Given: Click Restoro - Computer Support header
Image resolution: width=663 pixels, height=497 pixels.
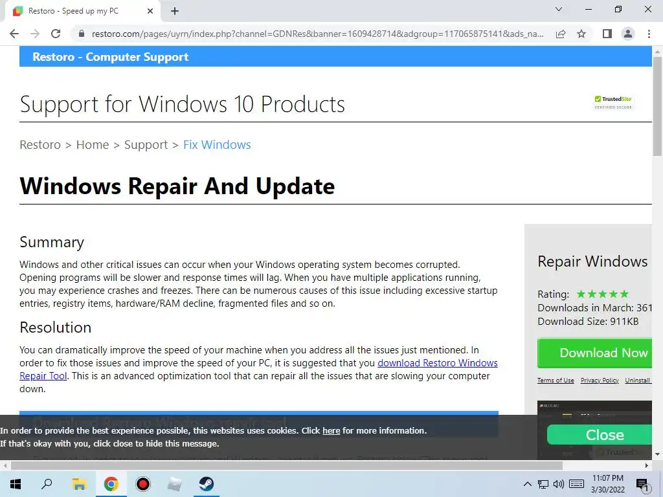Looking at the screenshot, I should [x=110, y=57].
